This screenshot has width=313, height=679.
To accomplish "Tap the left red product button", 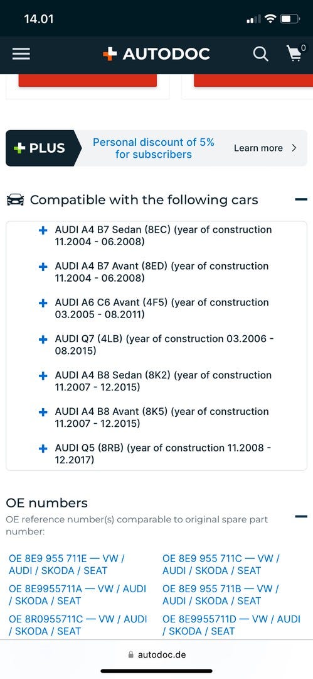I will (87, 80).
